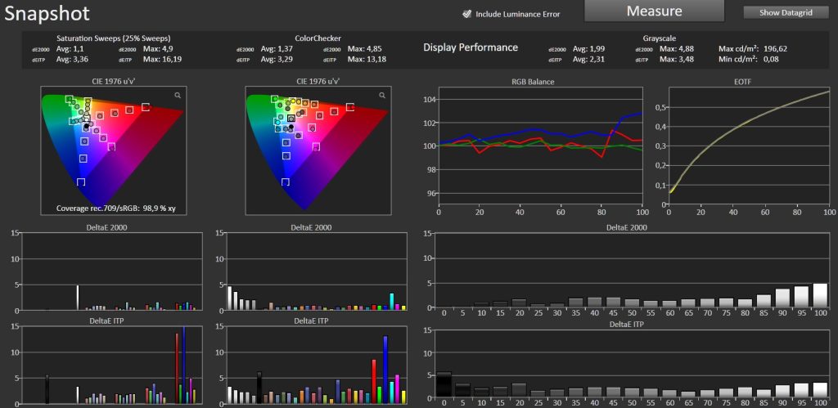Select Coverage rec.709/sRGB 98,9 % text
This screenshot has height=408, width=838.
click(x=115, y=208)
